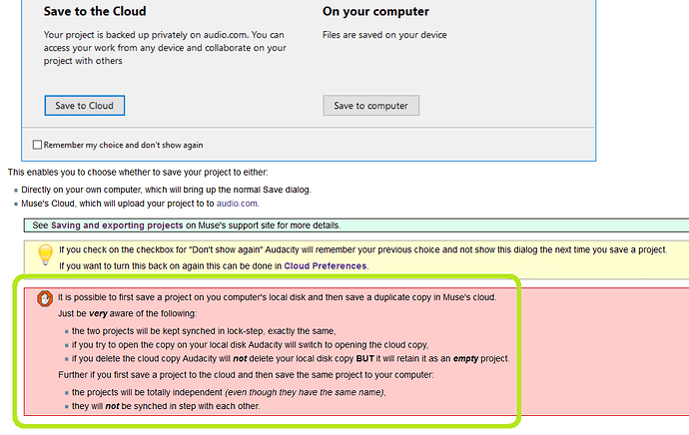The width and height of the screenshot is (689, 435).
Task: Open the audio.com link
Action: pos(238,204)
